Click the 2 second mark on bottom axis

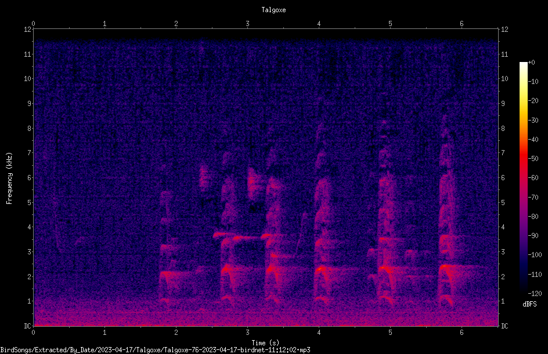pyautogui.click(x=176, y=333)
